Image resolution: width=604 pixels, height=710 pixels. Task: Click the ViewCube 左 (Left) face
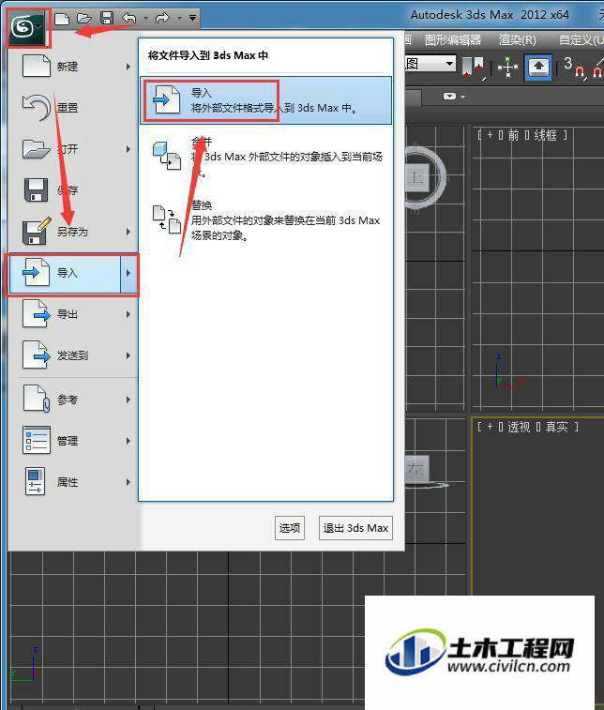pos(415,468)
